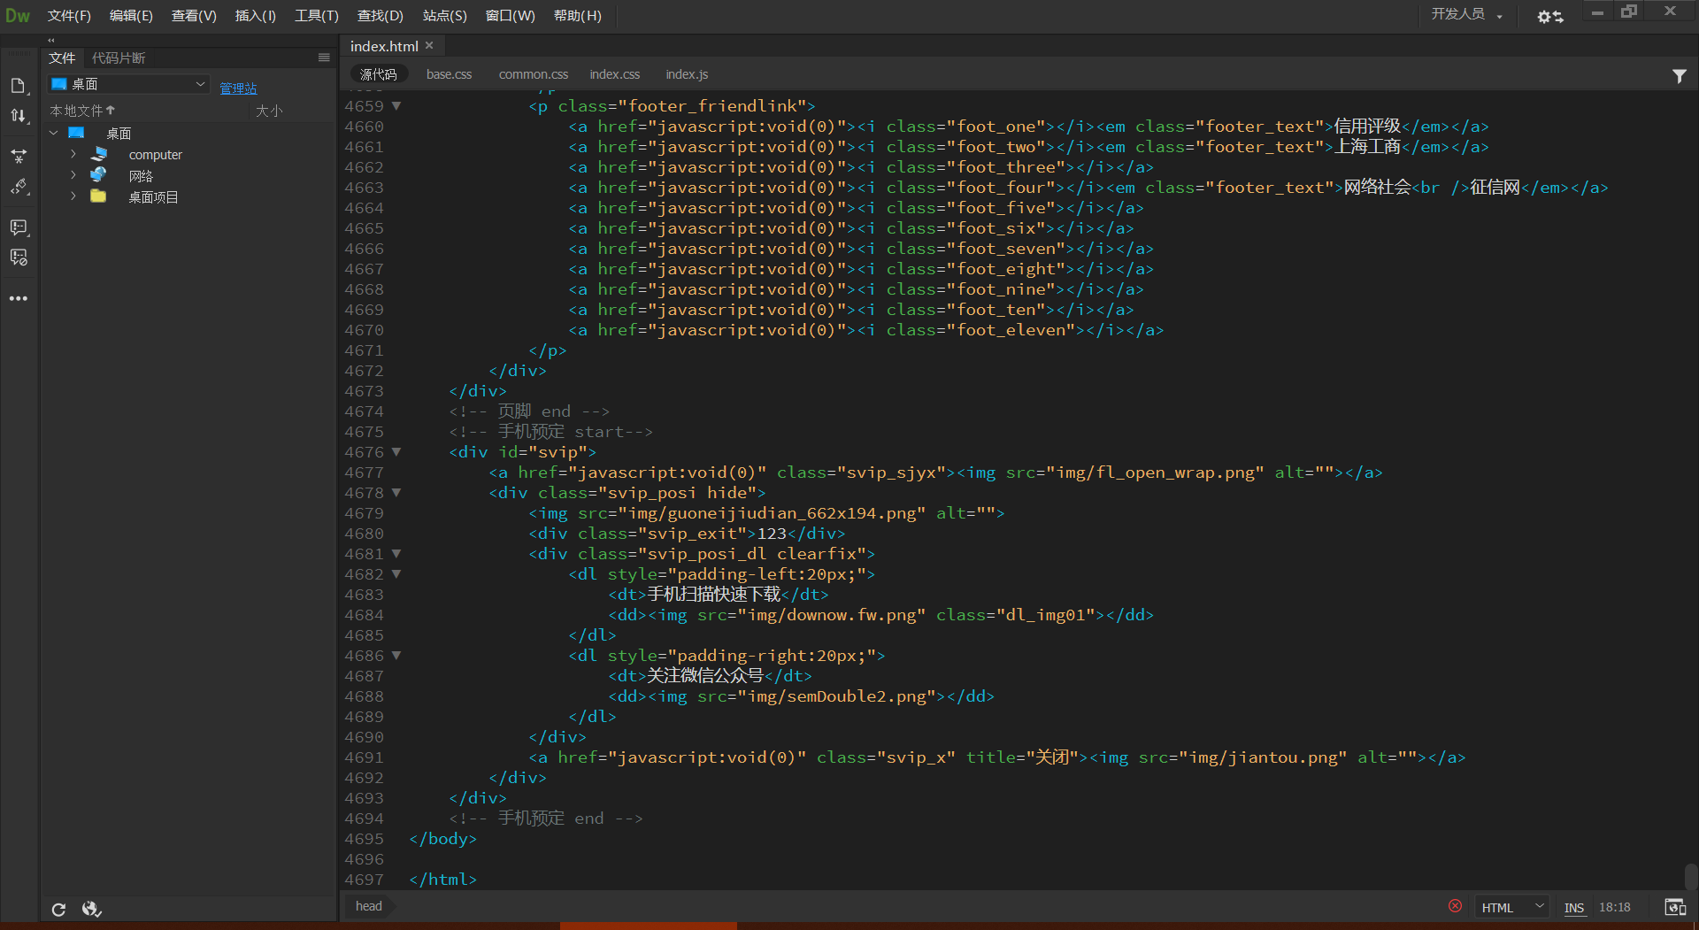1699x930 pixels.
Task: Collapse the 桌面 root tree node
Action: [54, 133]
